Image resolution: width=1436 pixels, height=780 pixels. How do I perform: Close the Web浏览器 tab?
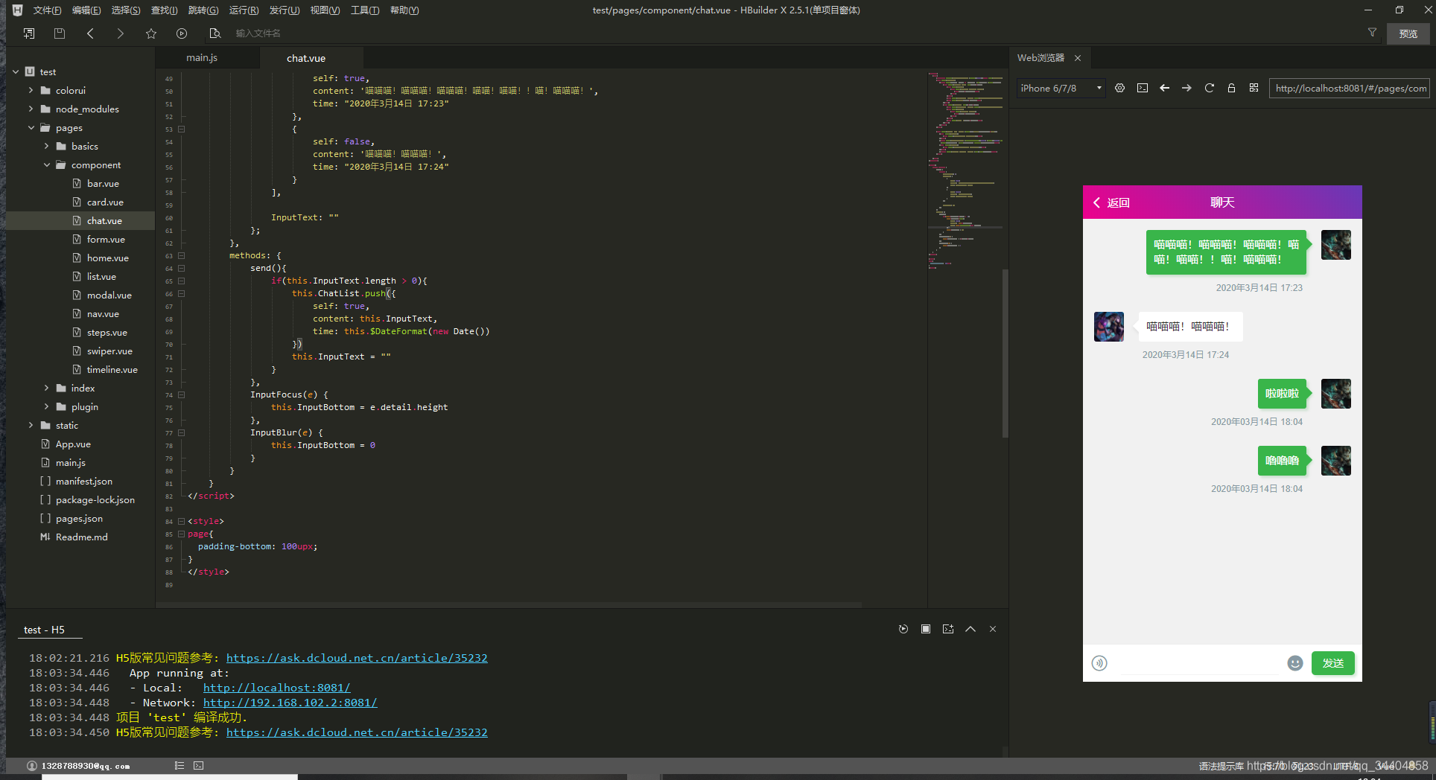[x=1078, y=58]
